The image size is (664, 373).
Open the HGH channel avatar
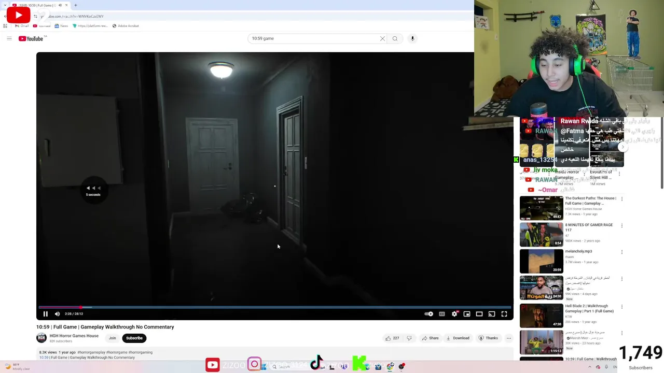pos(41,338)
